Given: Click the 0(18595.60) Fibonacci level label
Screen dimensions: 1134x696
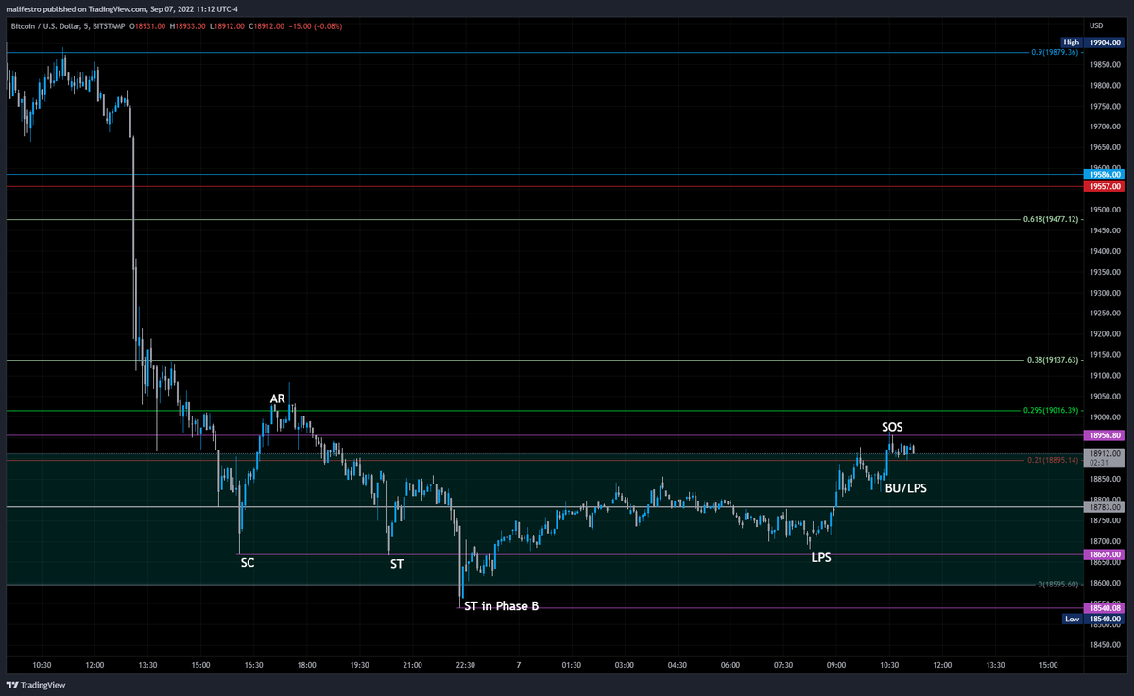Looking at the screenshot, I should click(1058, 585).
